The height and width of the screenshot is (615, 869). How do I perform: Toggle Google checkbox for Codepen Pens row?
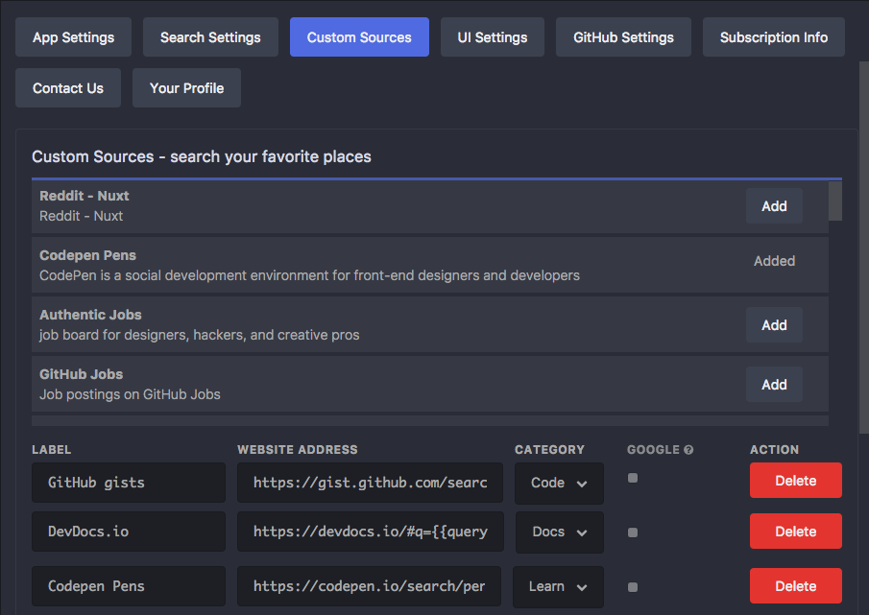point(633,587)
